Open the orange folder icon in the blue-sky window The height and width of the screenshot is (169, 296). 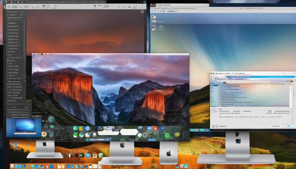[153, 17]
